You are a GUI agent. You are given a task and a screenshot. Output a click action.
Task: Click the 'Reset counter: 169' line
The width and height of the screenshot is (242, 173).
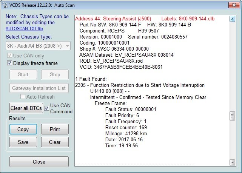coord(126,127)
